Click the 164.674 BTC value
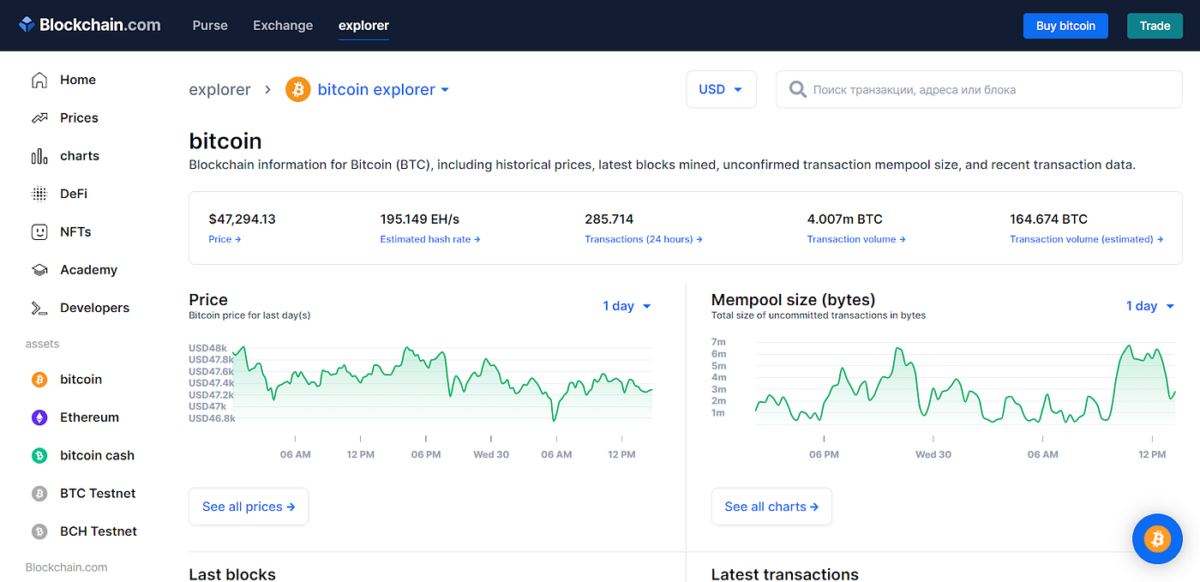The image size is (1200, 582). [1048, 219]
